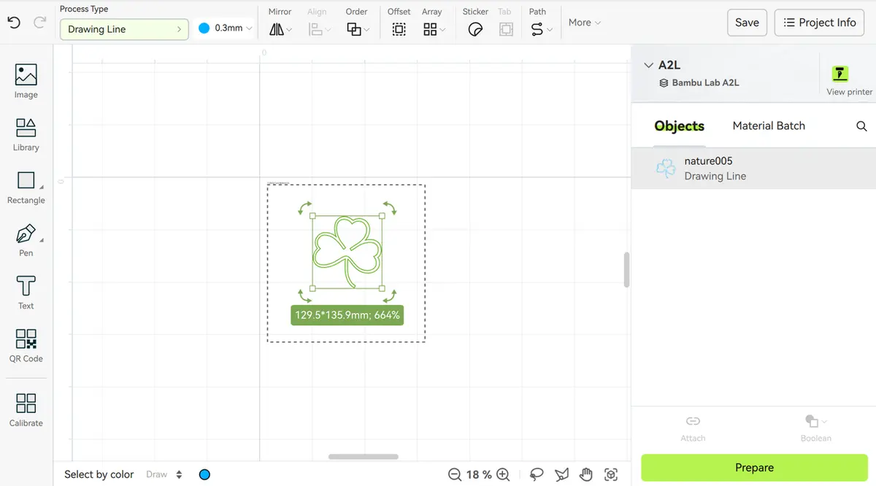Zoom out with the minus magnifier

tap(455, 474)
